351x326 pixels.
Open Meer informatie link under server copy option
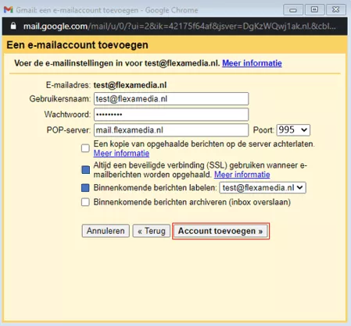pos(121,154)
